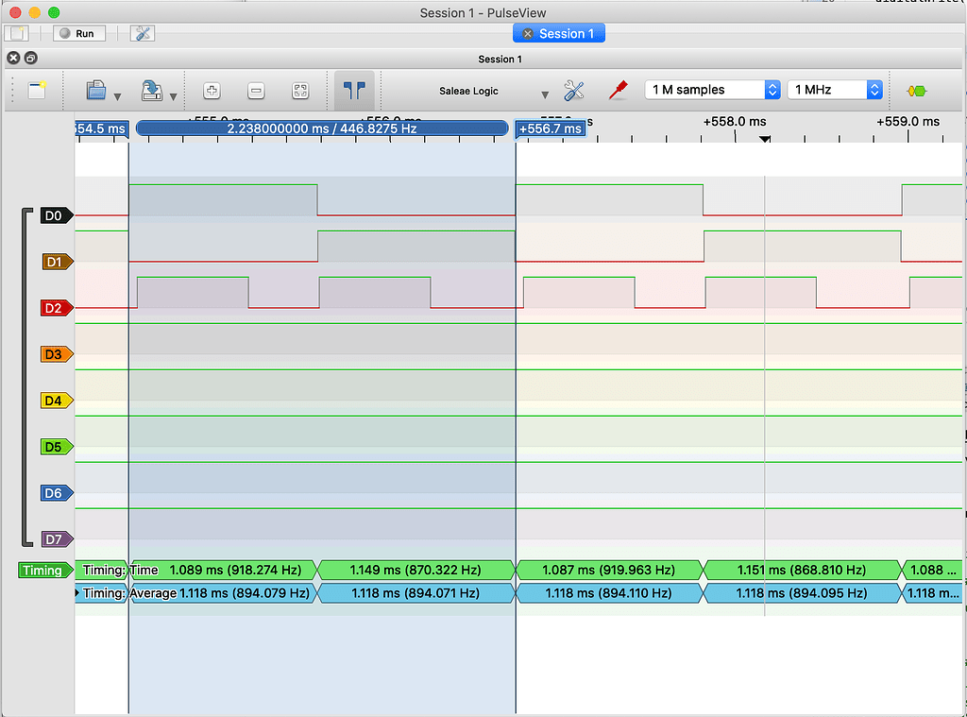Screen dimensions: 967x717
Task: Click the save session icon
Action: 151,91
